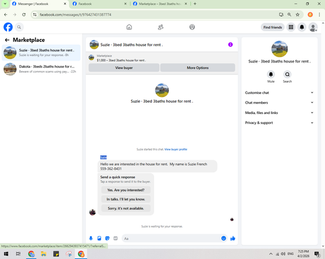Screen dimensions: 325x259
Task: Go to the Home feed icon
Action: tap(129, 27)
